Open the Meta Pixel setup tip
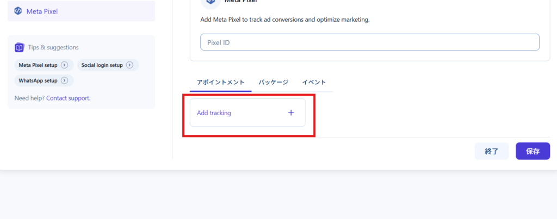The width and height of the screenshot is (557, 219). coord(38,65)
